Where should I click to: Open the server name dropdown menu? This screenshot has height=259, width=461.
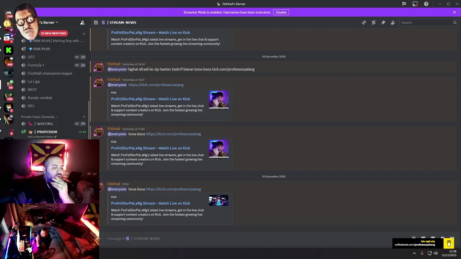(49, 22)
